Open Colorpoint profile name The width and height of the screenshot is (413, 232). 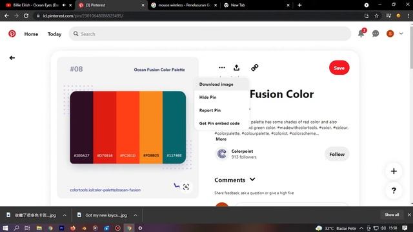(242, 151)
